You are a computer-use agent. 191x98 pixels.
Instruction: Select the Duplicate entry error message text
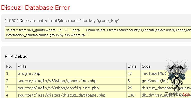[62, 21]
